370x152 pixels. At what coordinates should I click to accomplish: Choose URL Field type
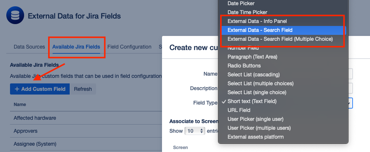pyautogui.click(x=239, y=110)
